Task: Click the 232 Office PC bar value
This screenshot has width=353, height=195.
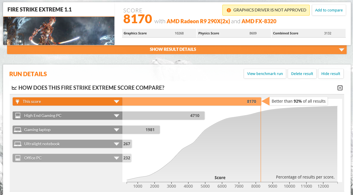Action: pyautogui.click(x=127, y=158)
